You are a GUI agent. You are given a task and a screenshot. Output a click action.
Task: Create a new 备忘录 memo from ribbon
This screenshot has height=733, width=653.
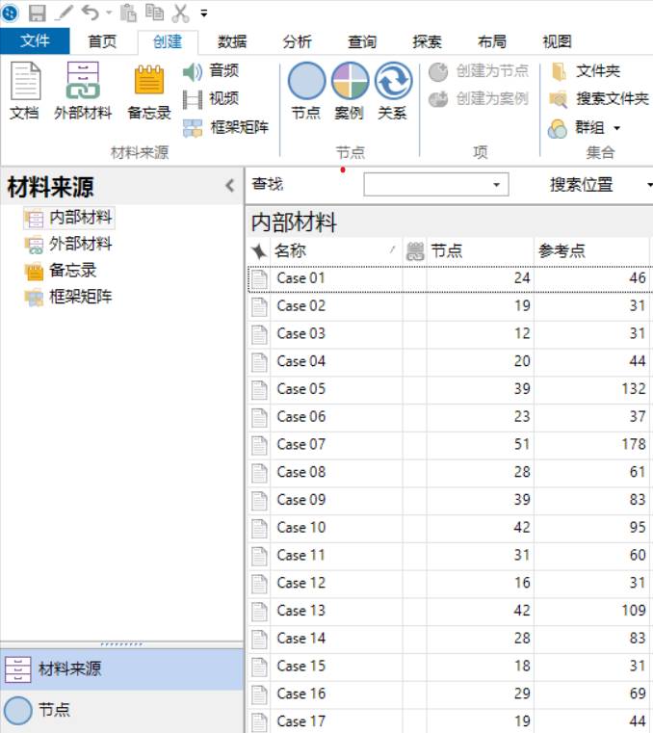click(x=149, y=91)
